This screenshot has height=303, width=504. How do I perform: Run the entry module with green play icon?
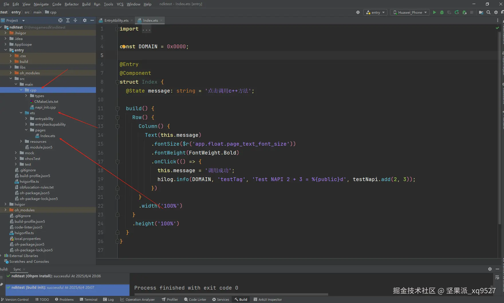(x=434, y=12)
